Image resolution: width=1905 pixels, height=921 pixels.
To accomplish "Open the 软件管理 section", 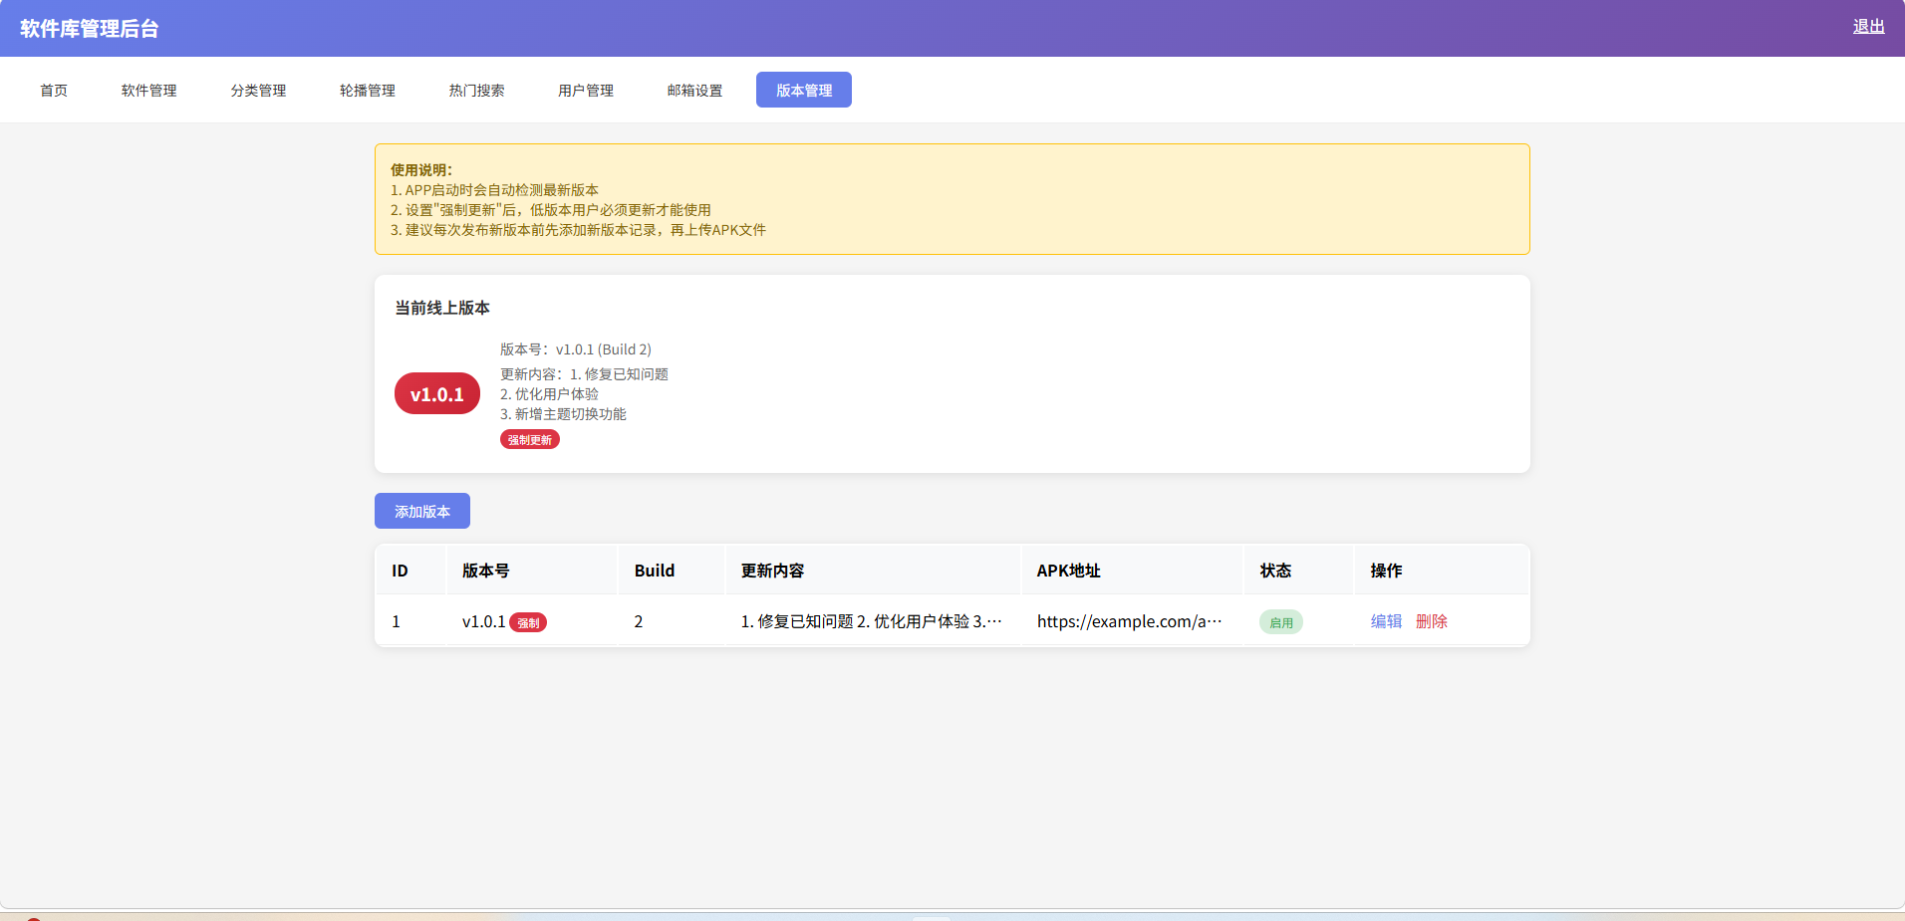I will [x=147, y=90].
